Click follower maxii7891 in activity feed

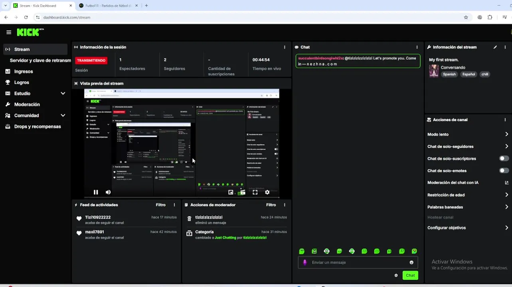94,232
